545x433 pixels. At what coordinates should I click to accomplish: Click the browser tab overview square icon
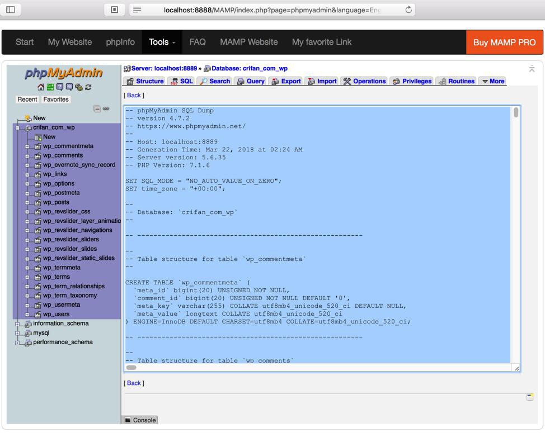(x=114, y=9)
